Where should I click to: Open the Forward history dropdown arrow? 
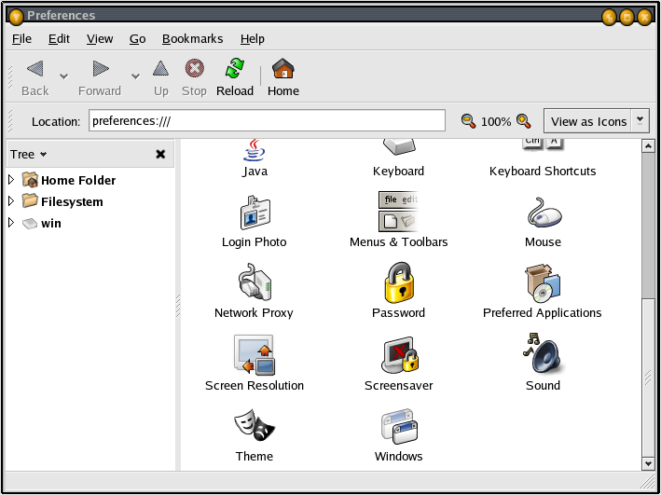(x=135, y=76)
